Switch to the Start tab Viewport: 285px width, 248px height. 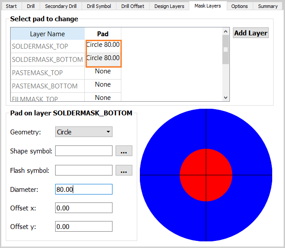(x=11, y=6)
